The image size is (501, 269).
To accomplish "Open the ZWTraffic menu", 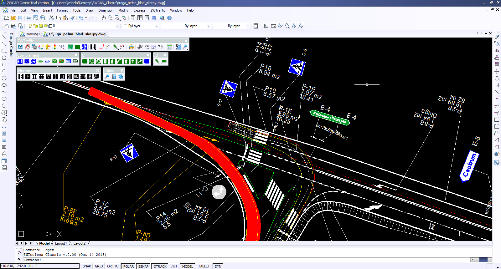I will (x=158, y=10).
